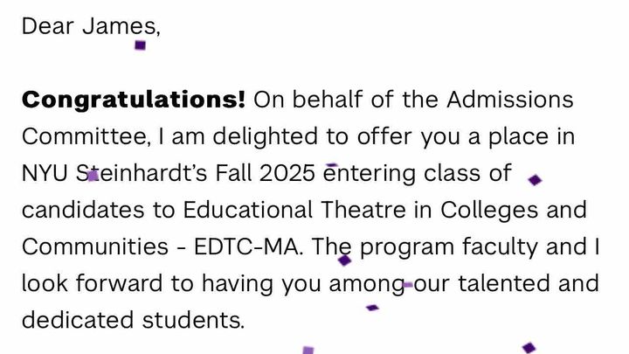Click the small confetti sliver above 'entering'

click(332, 164)
